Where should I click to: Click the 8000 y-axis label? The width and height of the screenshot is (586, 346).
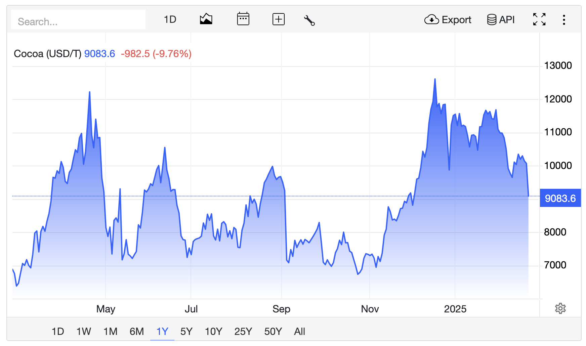555,232
